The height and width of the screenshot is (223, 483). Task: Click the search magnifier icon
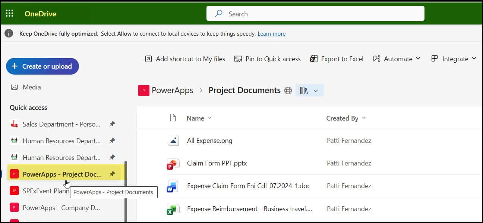[219, 14]
